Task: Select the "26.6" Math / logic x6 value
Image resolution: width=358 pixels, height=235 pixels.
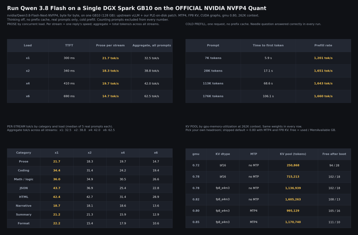Action: click(x=156, y=179)
